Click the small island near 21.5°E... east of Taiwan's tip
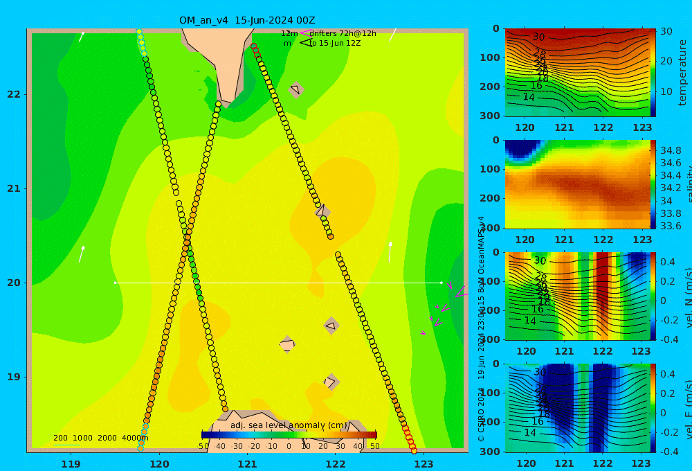Image resolution: width=692 pixels, height=471 pixels. pyautogui.click(x=295, y=89)
